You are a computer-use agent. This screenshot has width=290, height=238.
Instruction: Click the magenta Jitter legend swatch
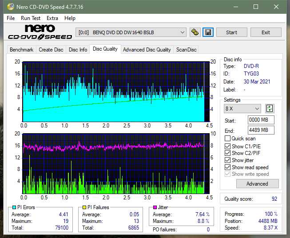point(155,207)
